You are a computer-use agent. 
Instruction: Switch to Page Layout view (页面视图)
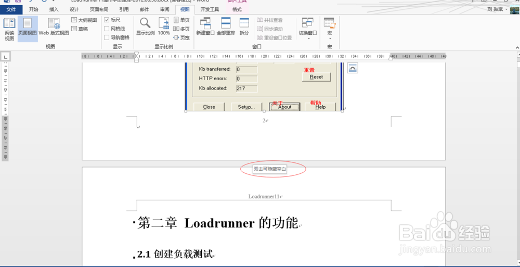28,29
